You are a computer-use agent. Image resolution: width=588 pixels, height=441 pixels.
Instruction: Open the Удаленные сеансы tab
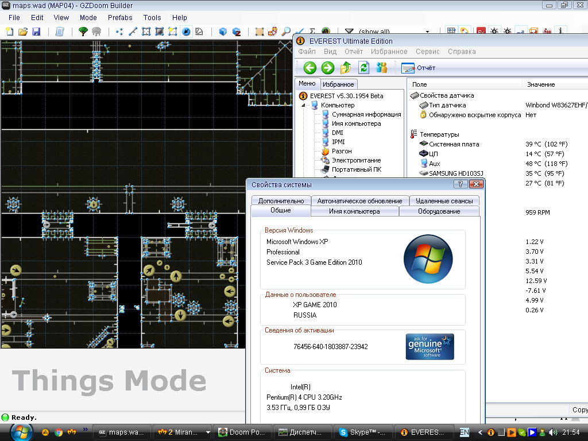[444, 201]
